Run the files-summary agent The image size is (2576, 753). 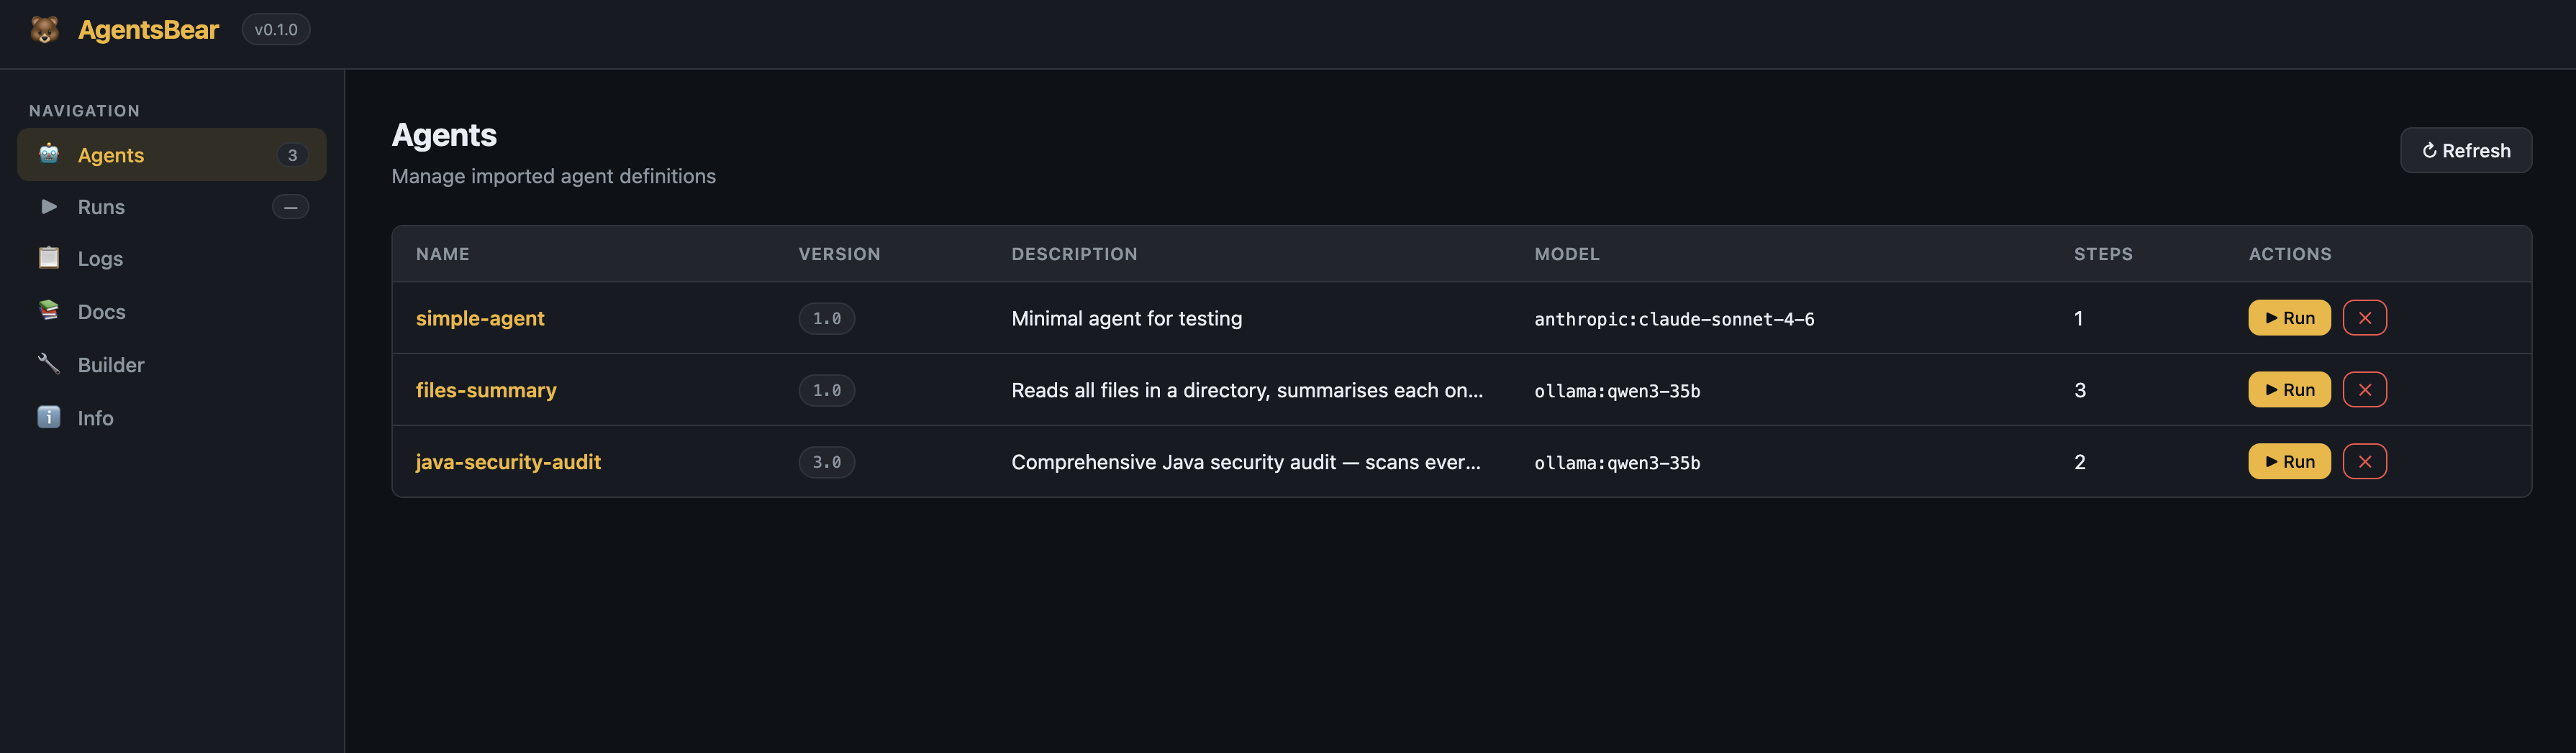tap(2289, 389)
